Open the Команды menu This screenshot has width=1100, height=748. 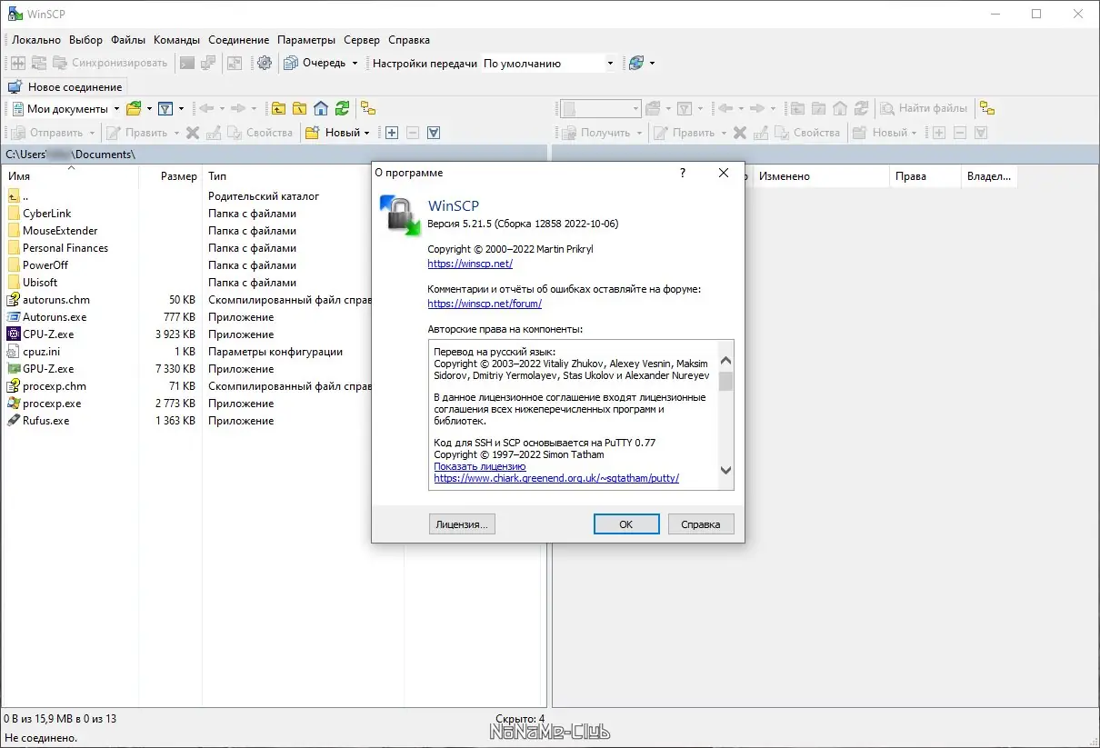[x=176, y=40]
